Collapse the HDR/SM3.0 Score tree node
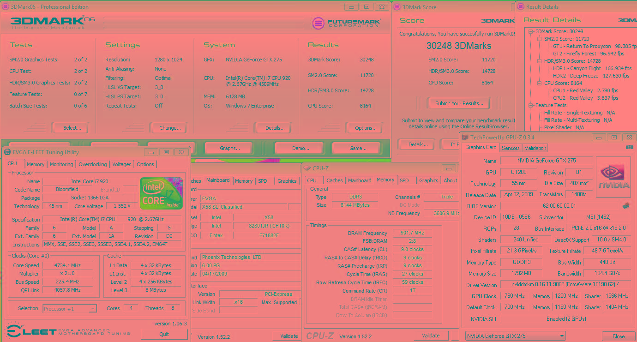Viewport: 637px width, 342px height. (539, 61)
